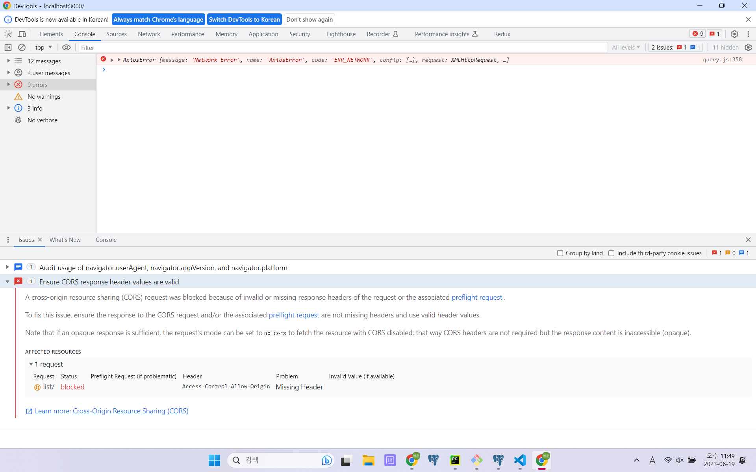The image size is (756, 472).
Task: Open the top JavaScript context dropdown
Action: pos(43,48)
